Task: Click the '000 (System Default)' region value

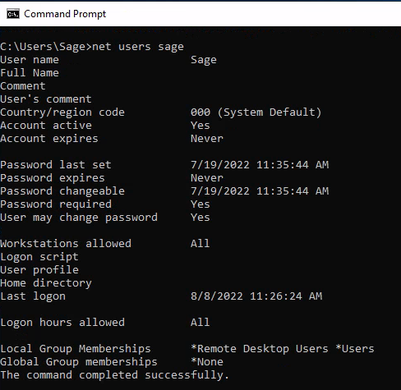Action: tap(256, 112)
